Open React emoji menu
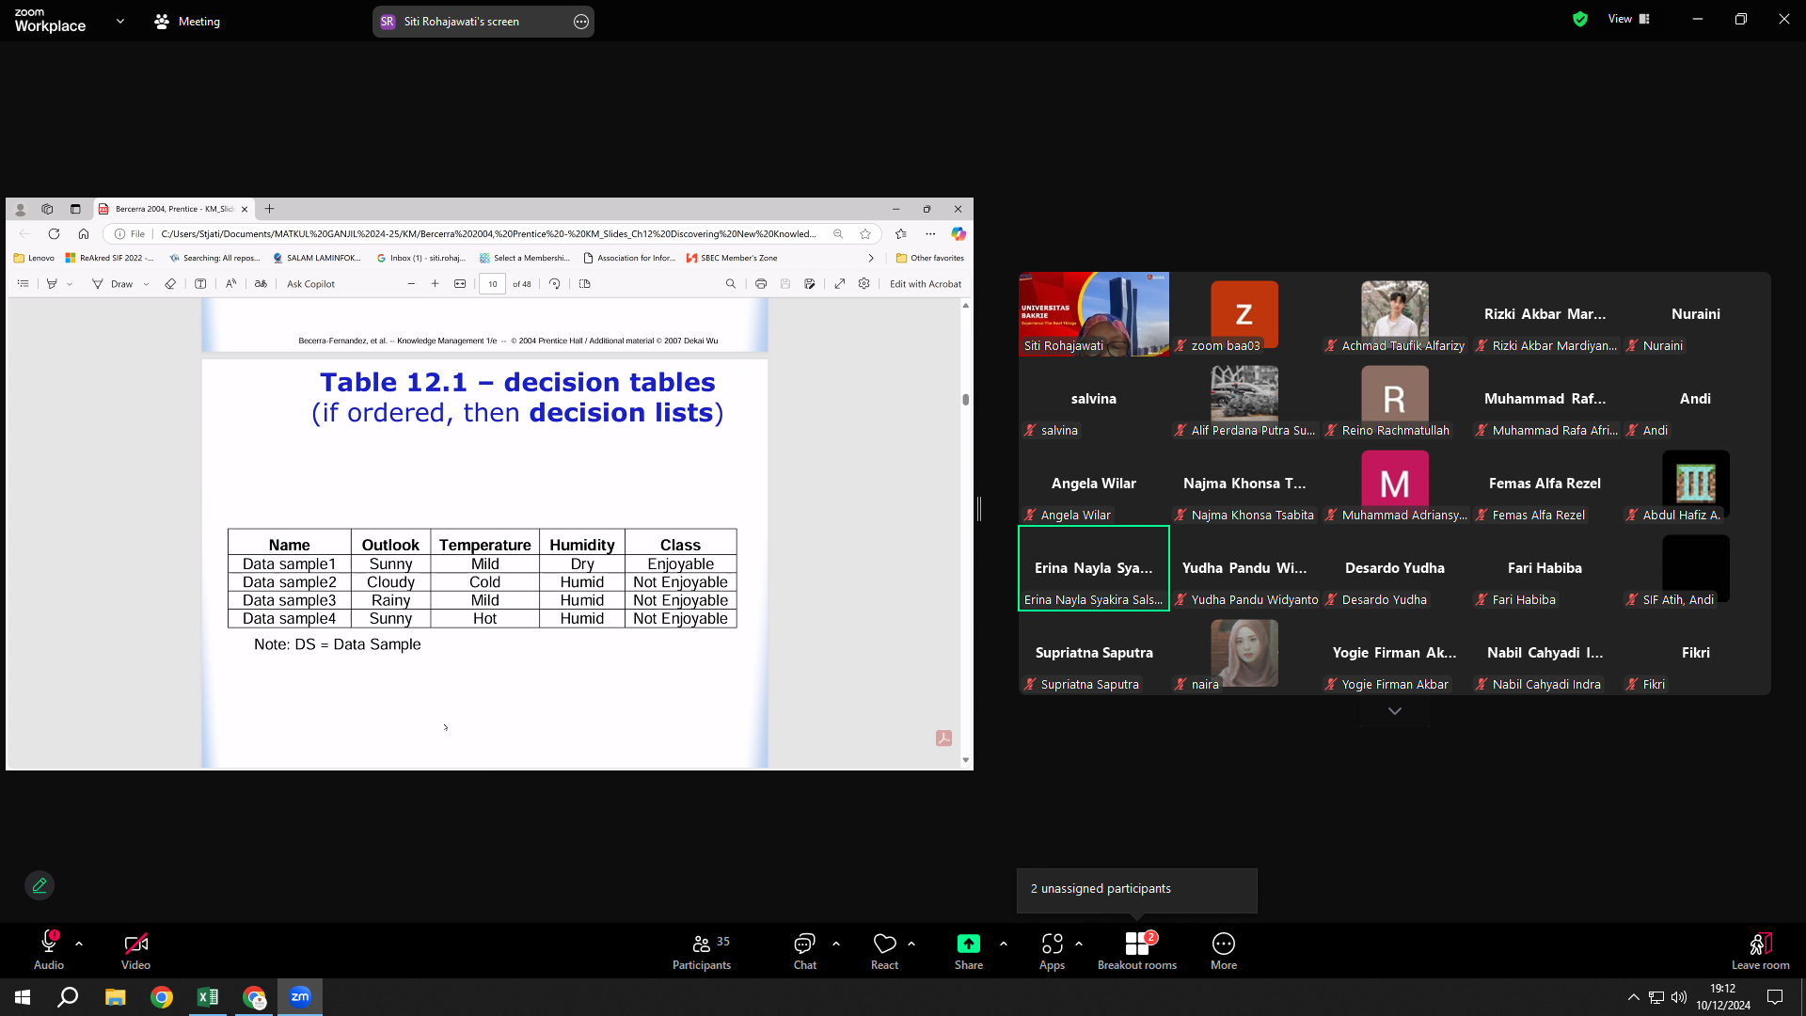This screenshot has width=1806, height=1016. pyautogui.click(x=884, y=950)
